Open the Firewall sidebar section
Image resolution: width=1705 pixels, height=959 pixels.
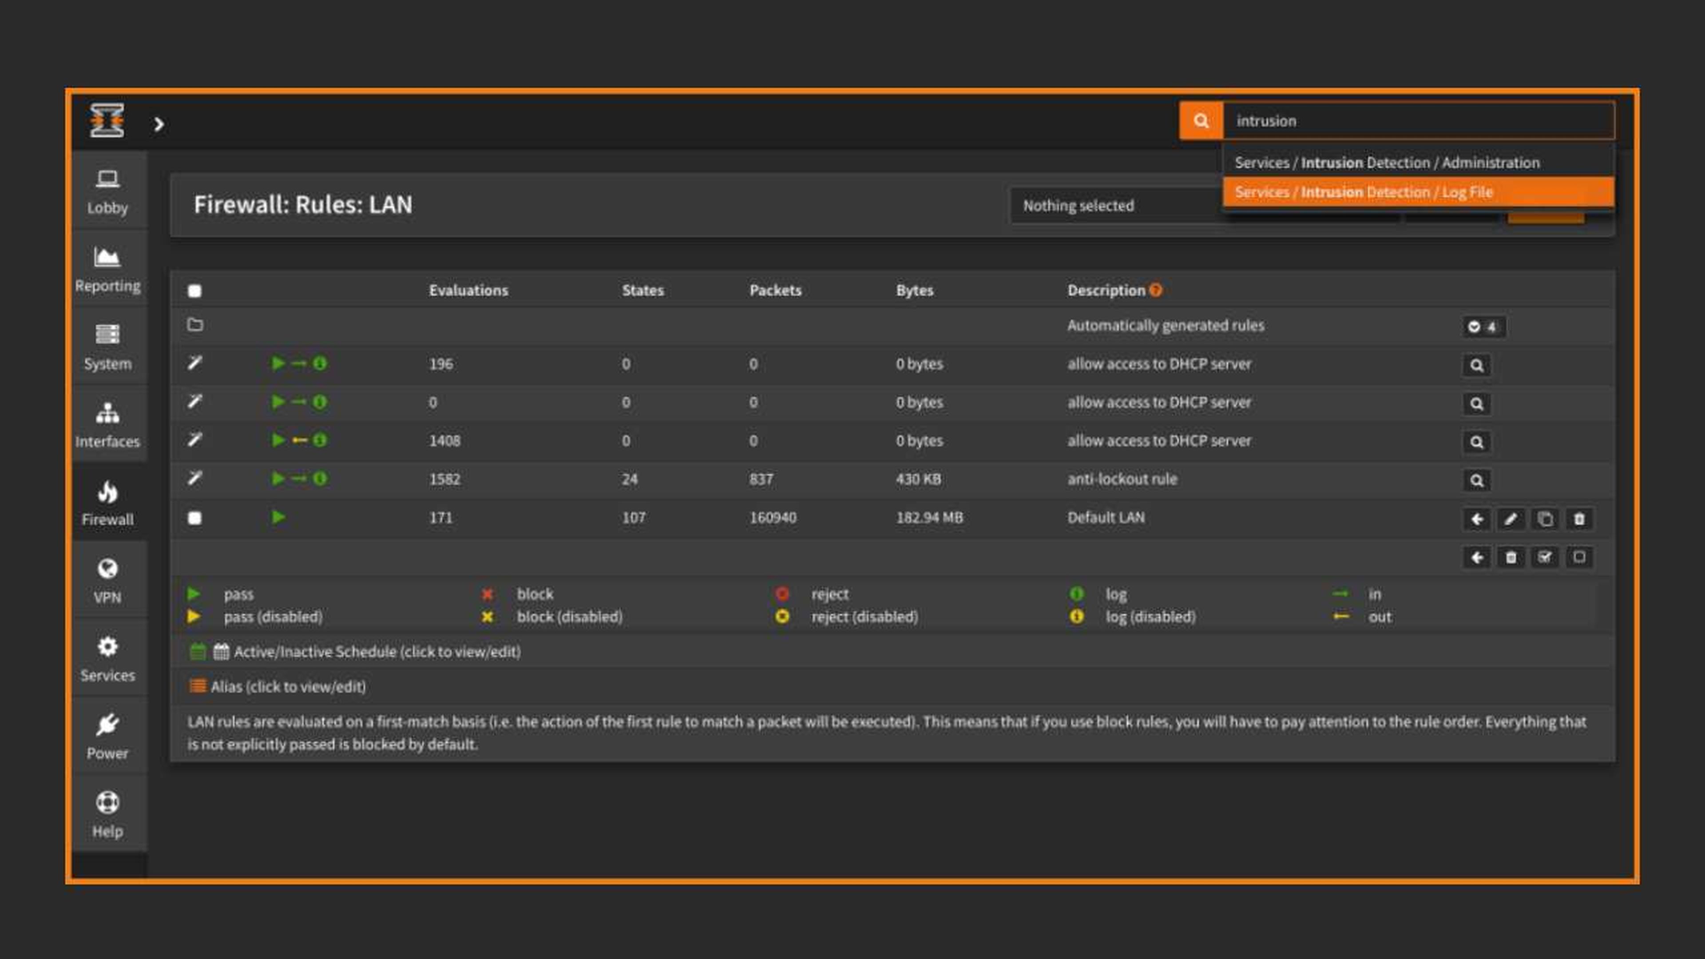108,503
